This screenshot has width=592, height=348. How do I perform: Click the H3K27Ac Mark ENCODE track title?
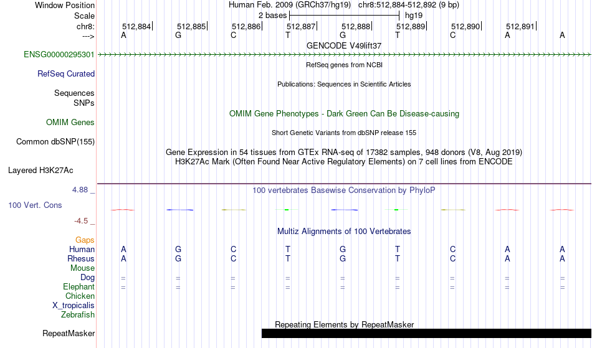(x=344, y=162)
